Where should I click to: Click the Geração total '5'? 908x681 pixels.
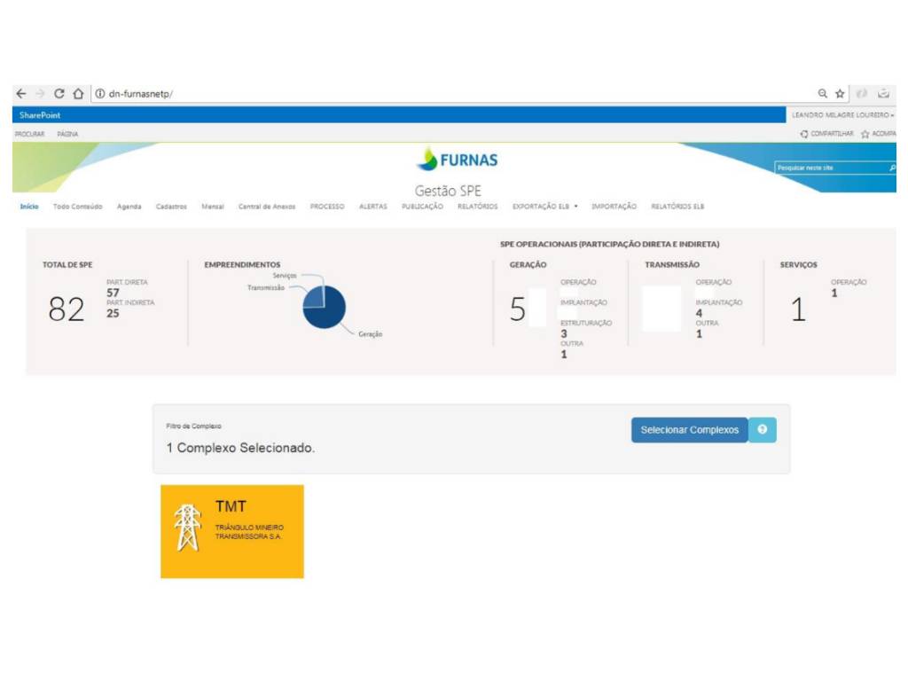pos(518,309)
